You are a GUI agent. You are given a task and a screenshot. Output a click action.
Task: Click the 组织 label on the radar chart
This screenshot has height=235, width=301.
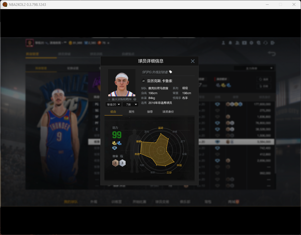[153, 172]
